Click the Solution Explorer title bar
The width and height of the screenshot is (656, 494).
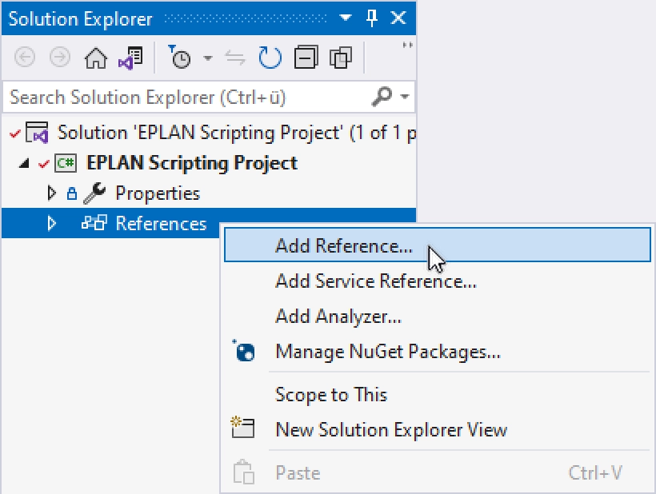click(x=209, y=18)
